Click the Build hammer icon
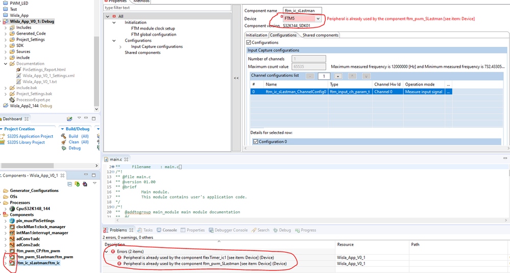 click(63, 136)
